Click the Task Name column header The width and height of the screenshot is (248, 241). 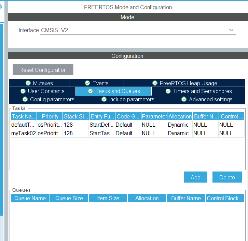(x=24, y=116)
